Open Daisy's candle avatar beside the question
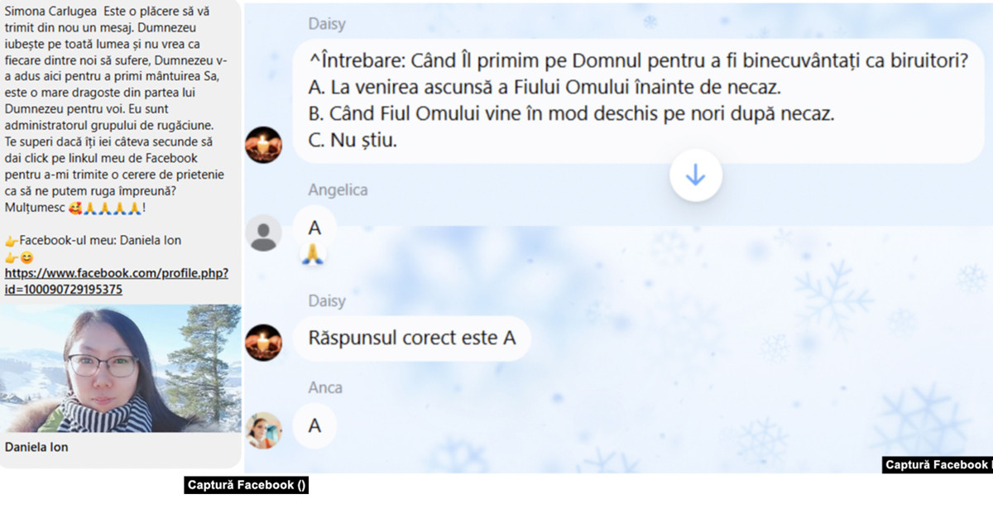This screenshot has height=509, width=993. 264,145
